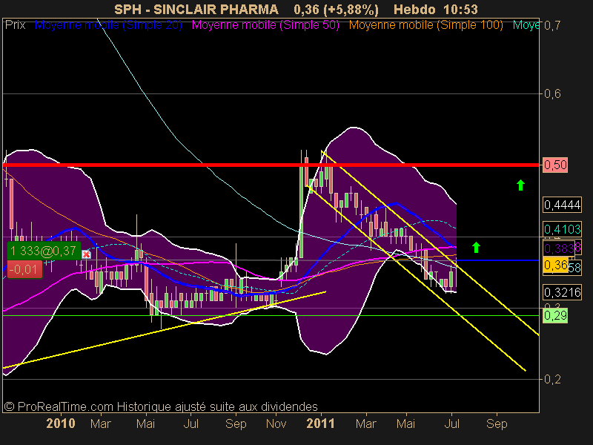593x445 pixels.
Task: Select the orange 0,36 current price label
Action: click(x=555, y=265)
